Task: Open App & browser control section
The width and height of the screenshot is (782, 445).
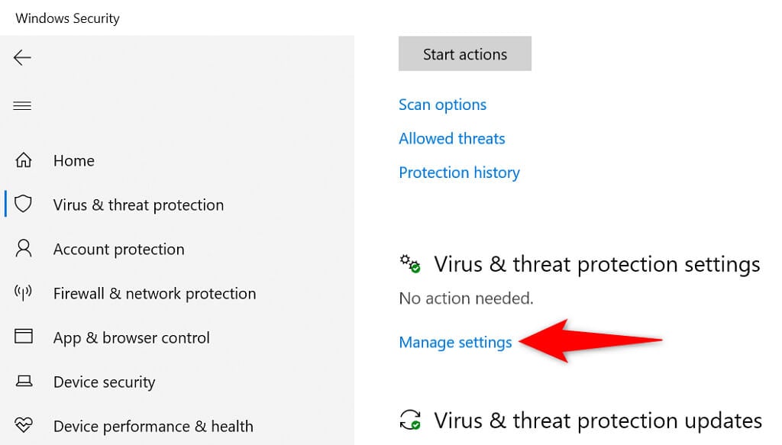Action: 131,337
